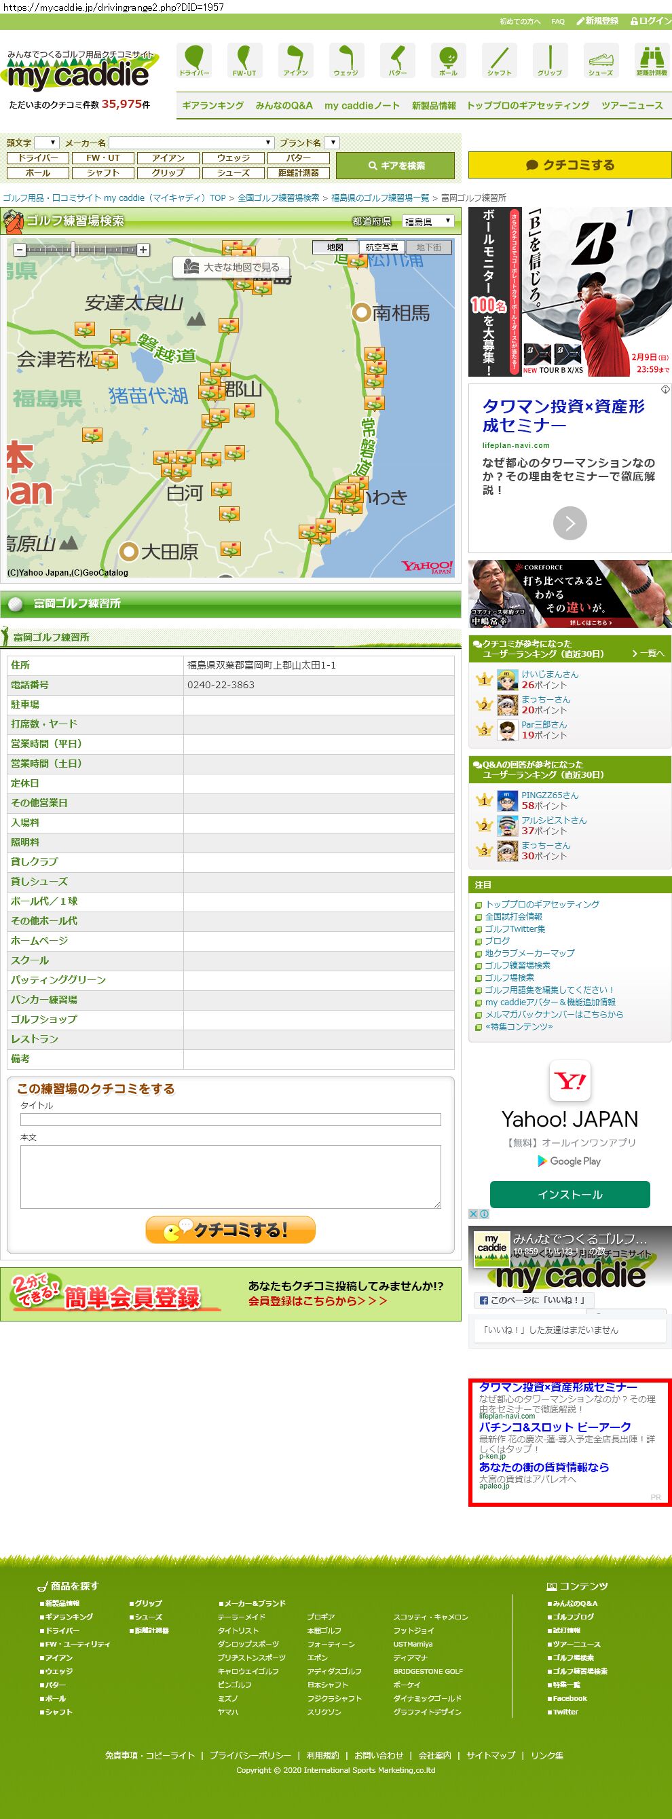Click the 新規登録 link in header
Viewport: 672px width, 1819px height.
597,21
